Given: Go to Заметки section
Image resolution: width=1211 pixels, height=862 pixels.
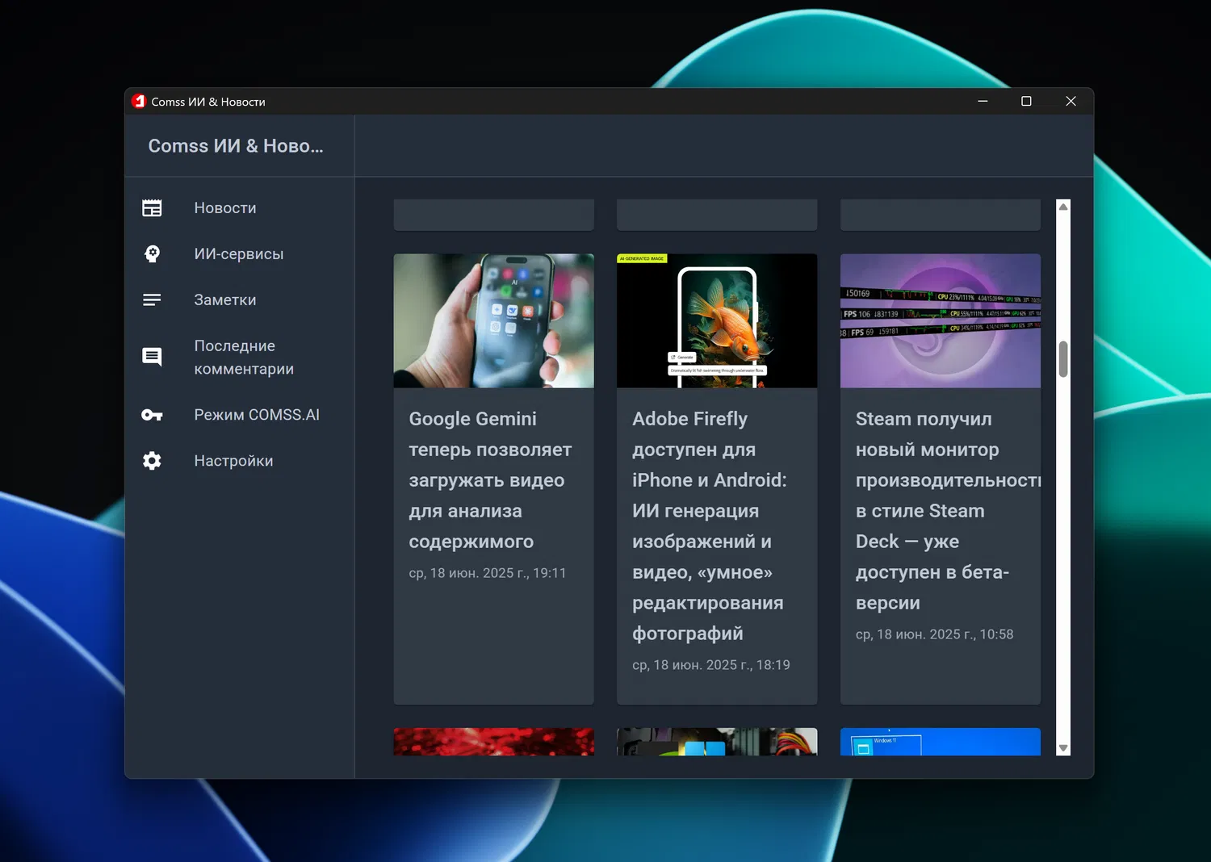Looking at the screenshot, I should pos(225,300).
